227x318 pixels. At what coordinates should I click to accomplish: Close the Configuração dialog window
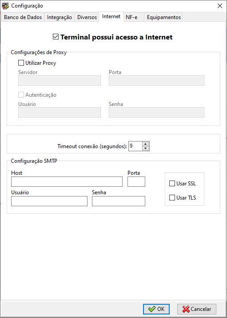point(220,6)
